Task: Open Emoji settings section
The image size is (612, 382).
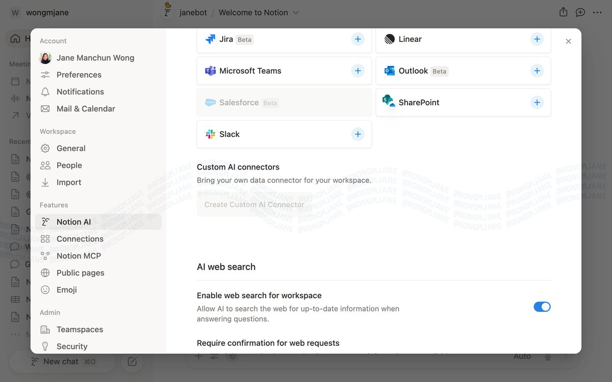Action: pyautogui.click(x=98, y=290)
